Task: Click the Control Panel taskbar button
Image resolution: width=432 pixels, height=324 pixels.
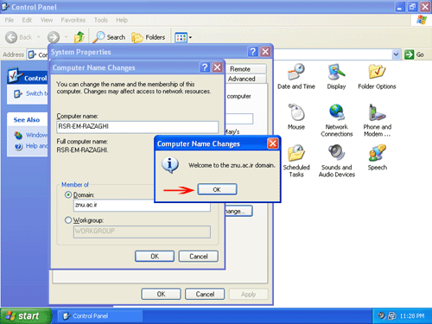Action: pos(99,316)
